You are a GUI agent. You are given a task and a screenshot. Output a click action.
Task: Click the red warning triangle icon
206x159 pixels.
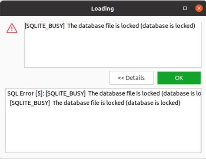pyautogui.click(x=12, y=28)
